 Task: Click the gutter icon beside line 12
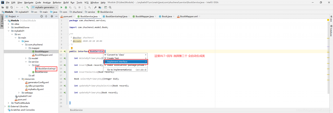click(x=65, y=58)
